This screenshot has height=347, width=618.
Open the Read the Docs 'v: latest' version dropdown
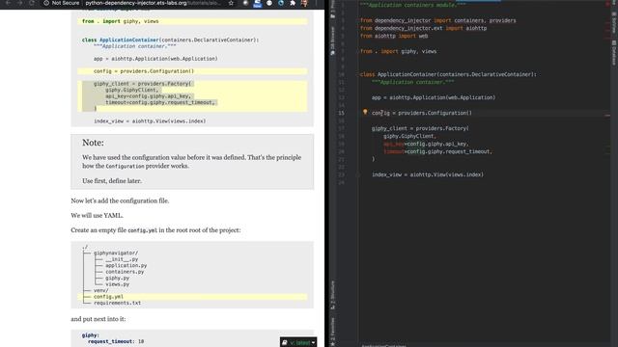298,342
